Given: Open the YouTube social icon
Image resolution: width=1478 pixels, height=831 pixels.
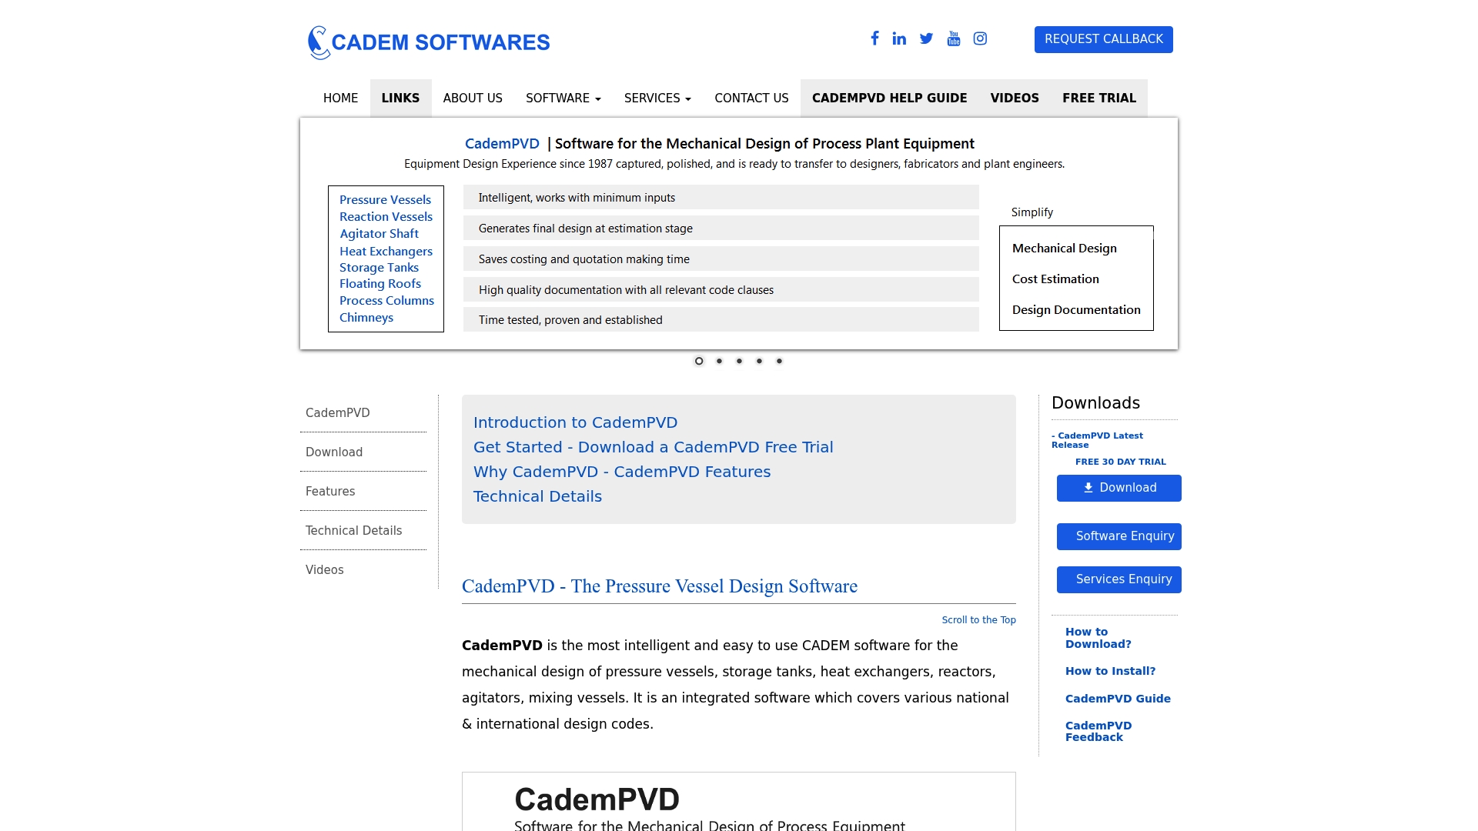Looking at the screenshot, I should 954,38.
